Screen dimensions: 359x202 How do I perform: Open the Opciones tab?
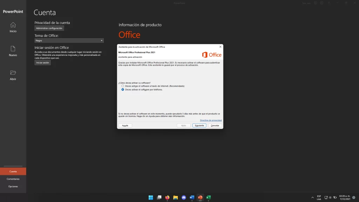[13, 186]
